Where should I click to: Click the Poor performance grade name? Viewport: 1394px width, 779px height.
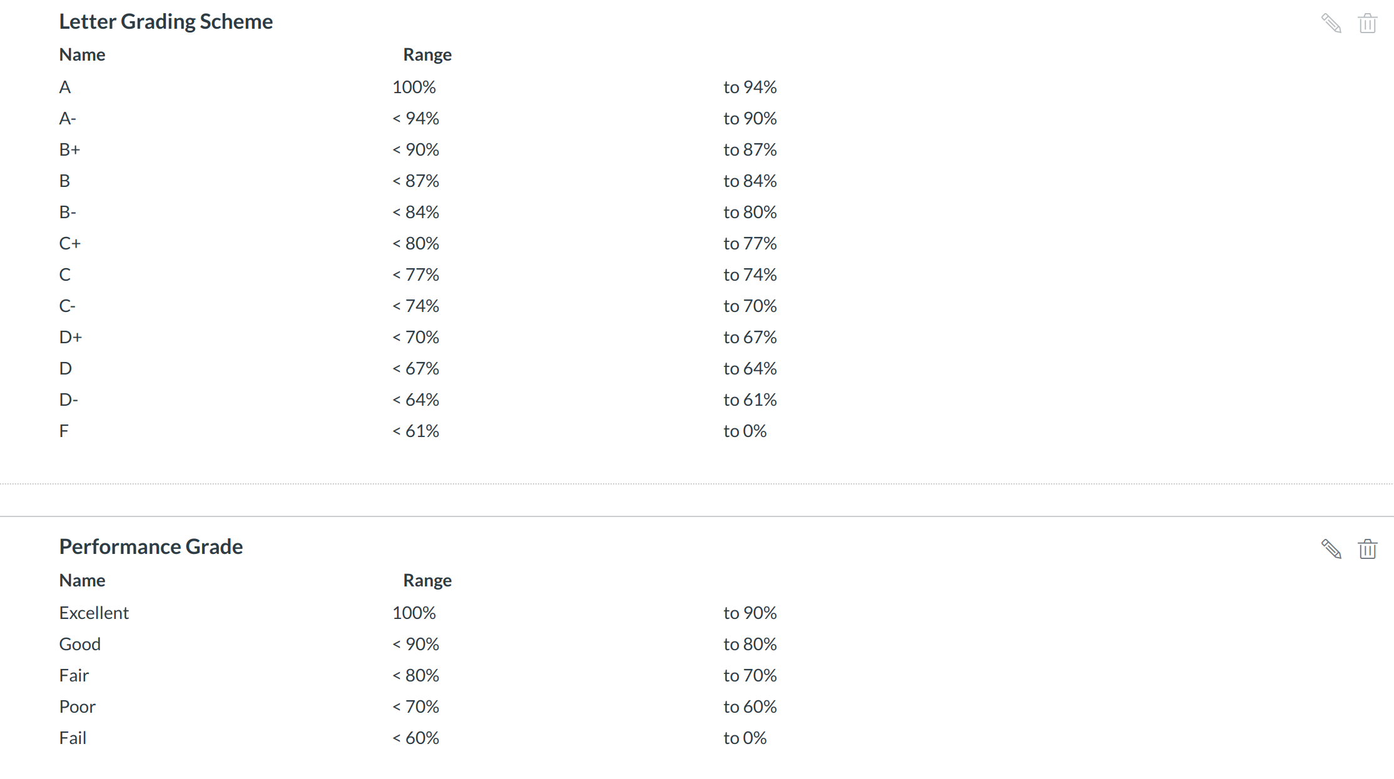pyautogui.click(x=77, y=706)
